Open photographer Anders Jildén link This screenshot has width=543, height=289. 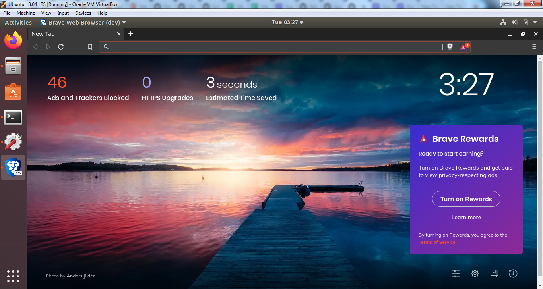(81, 276)
